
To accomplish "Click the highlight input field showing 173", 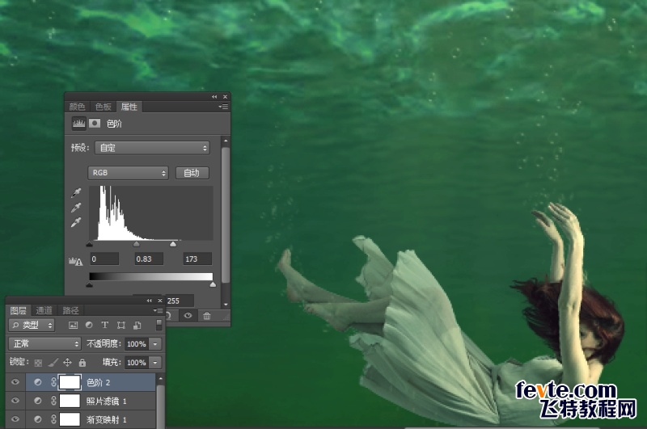I will [x=197, y=259].
